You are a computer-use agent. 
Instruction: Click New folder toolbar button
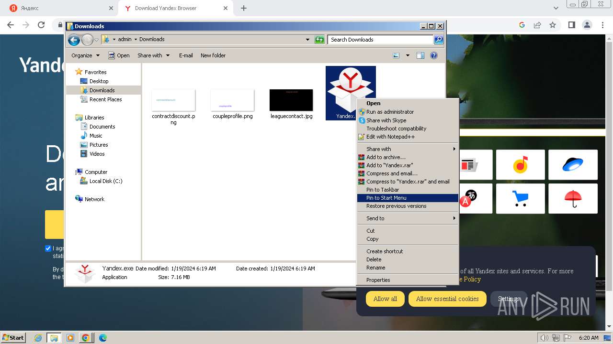click(213, 55)
